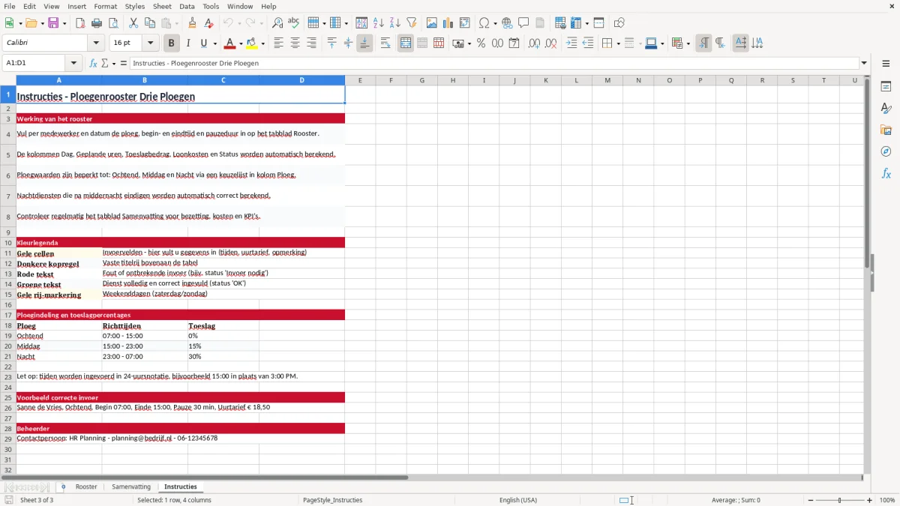Open Font Name dropdown arrow

95,43
